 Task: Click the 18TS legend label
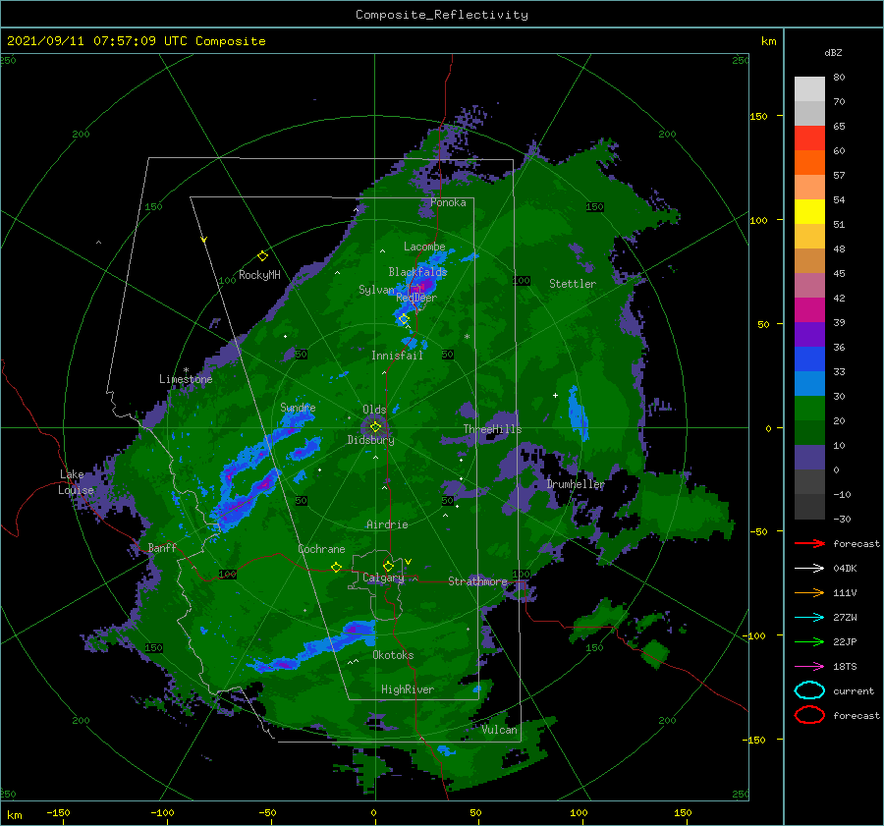tap(845, 667)
